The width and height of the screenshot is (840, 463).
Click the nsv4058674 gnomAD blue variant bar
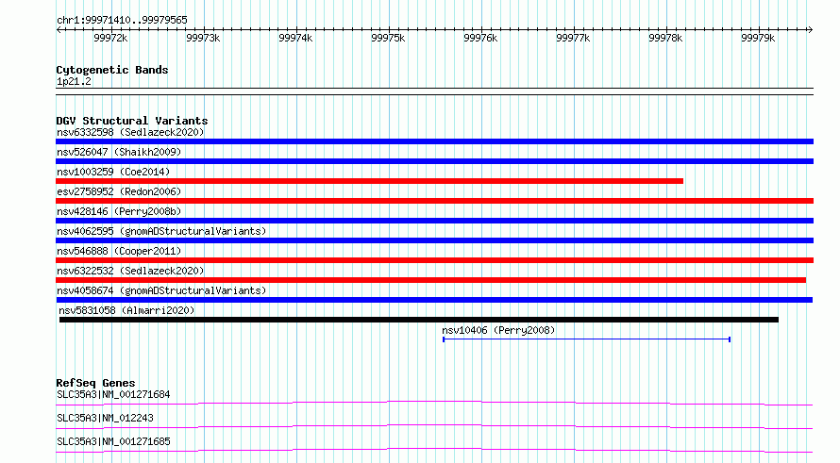click(x=434, y=300)
